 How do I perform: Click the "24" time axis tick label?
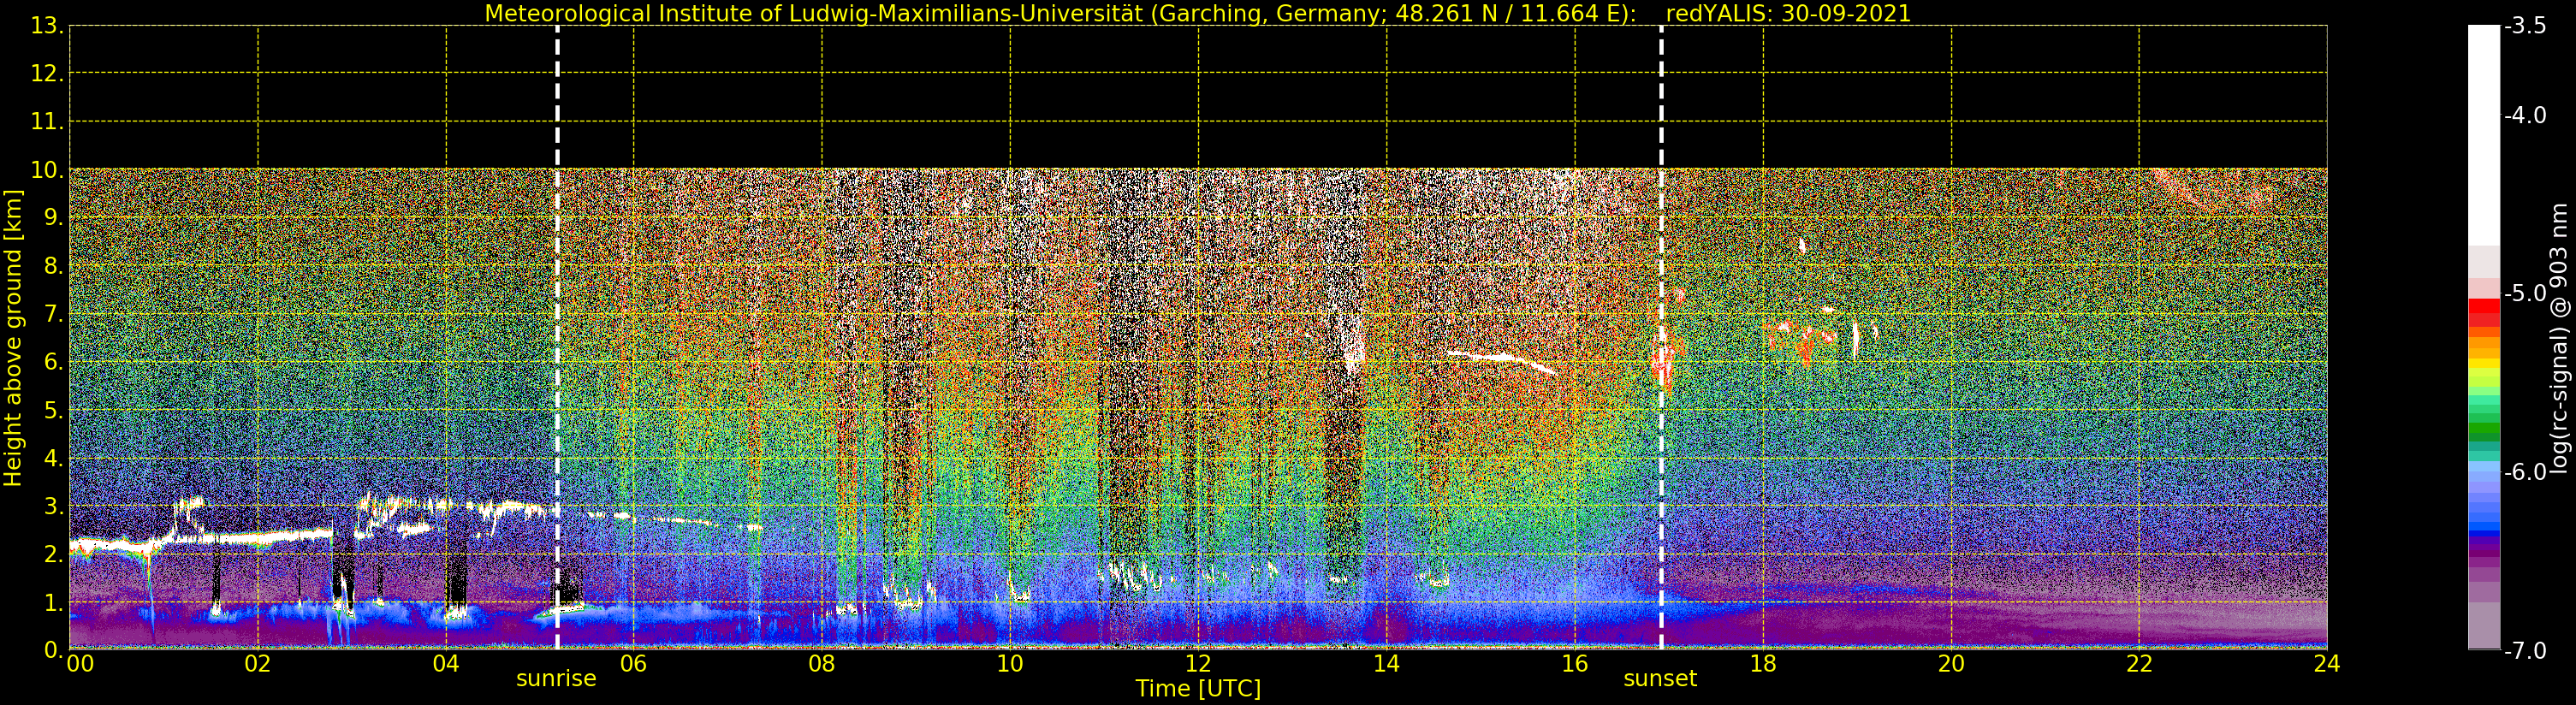pos(2327,664)
